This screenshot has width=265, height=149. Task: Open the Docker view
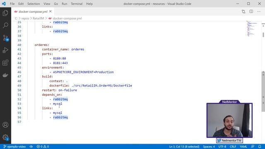(5, 75)
